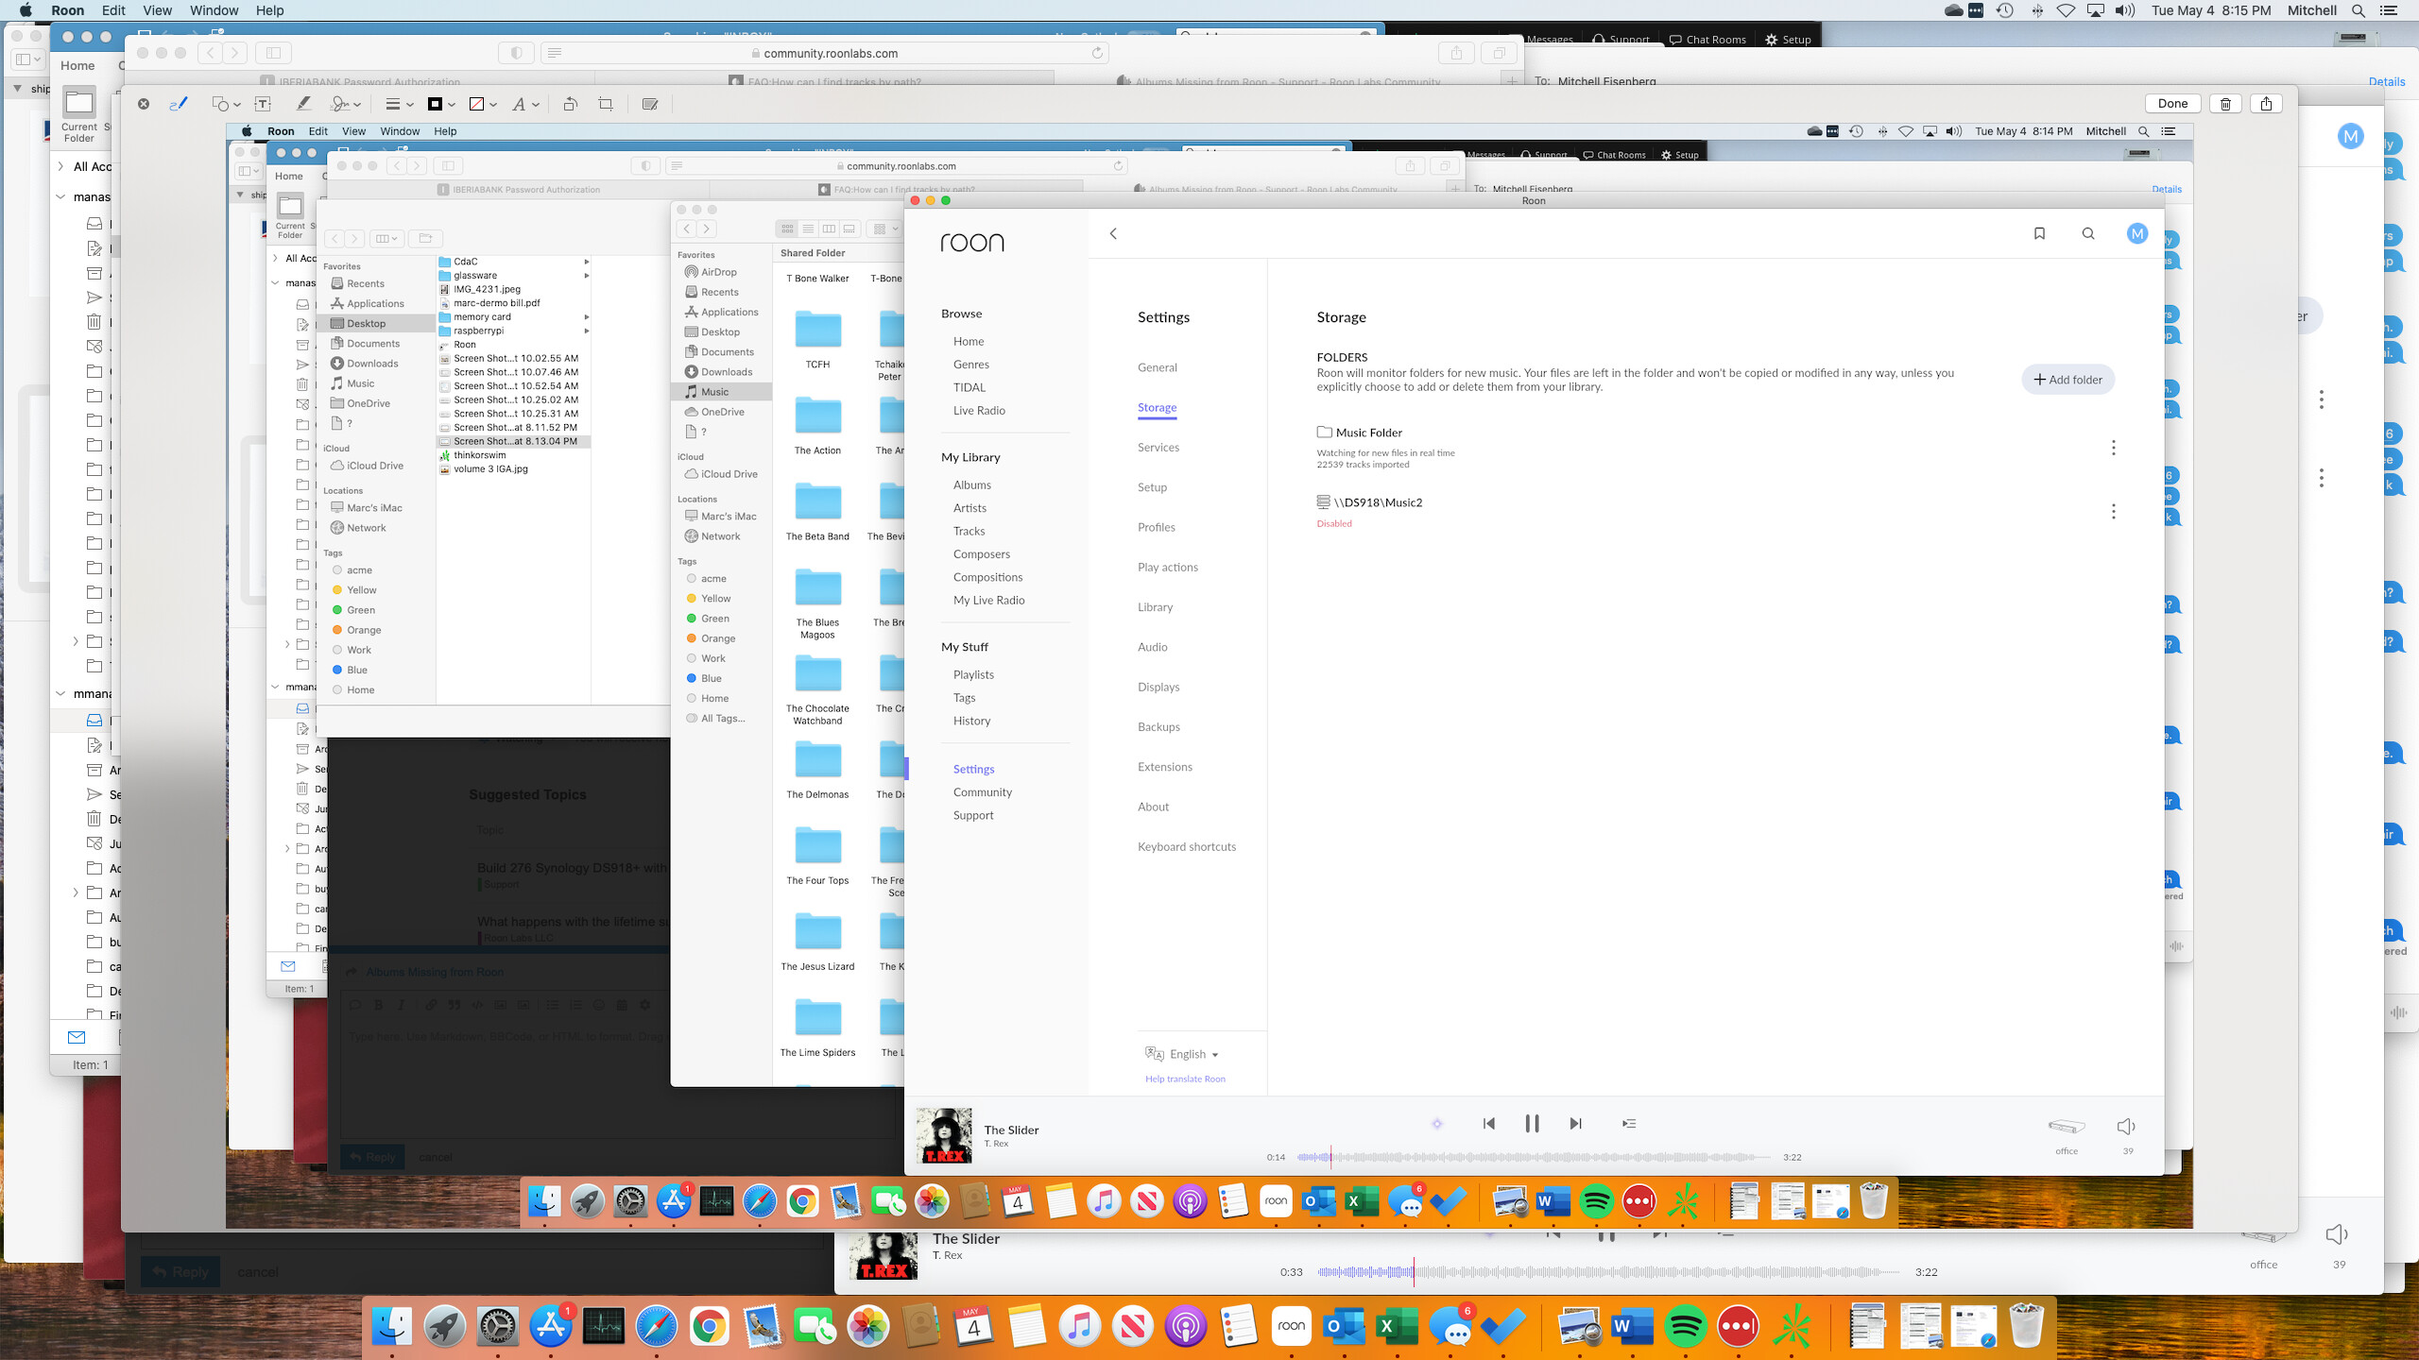
Task: Select Services in Roon Settings list
Action: (1158, 448)
